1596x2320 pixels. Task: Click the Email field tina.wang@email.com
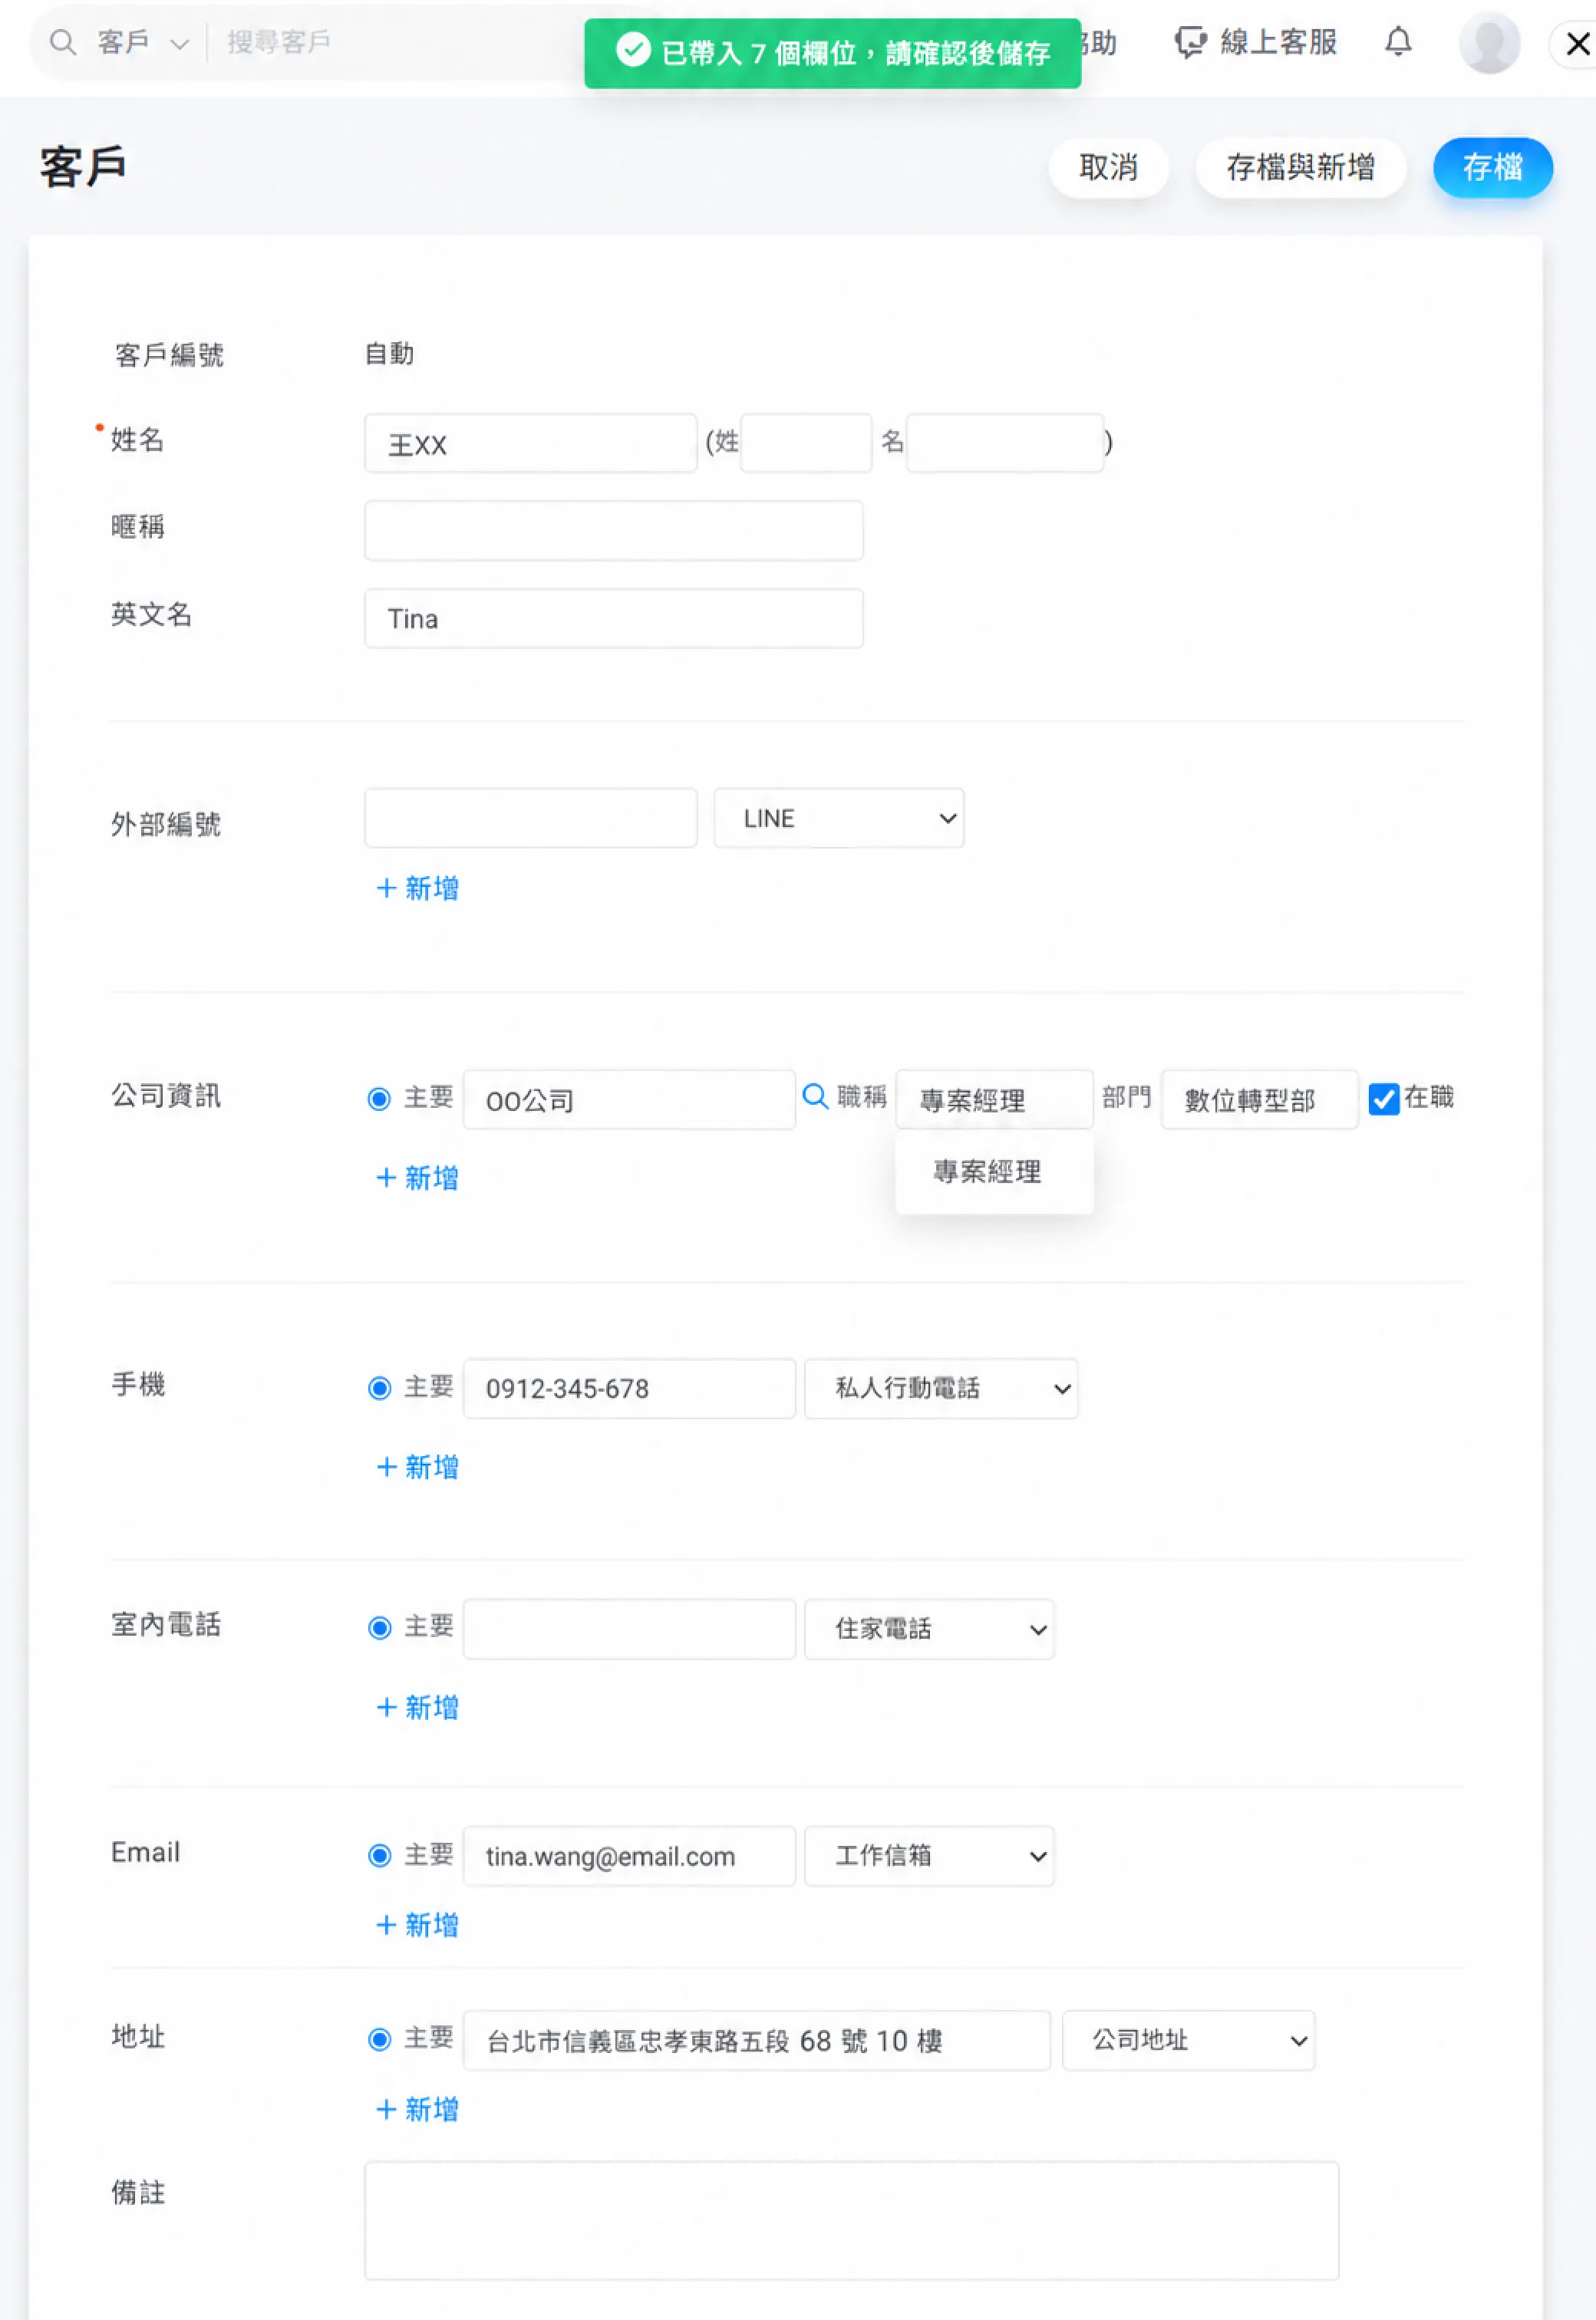click(x=629, y=1856)
